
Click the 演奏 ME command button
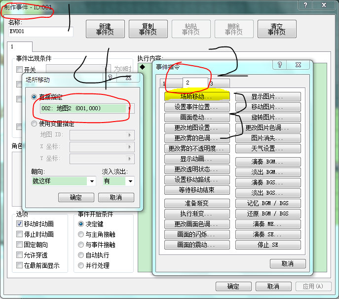point(268,224)
